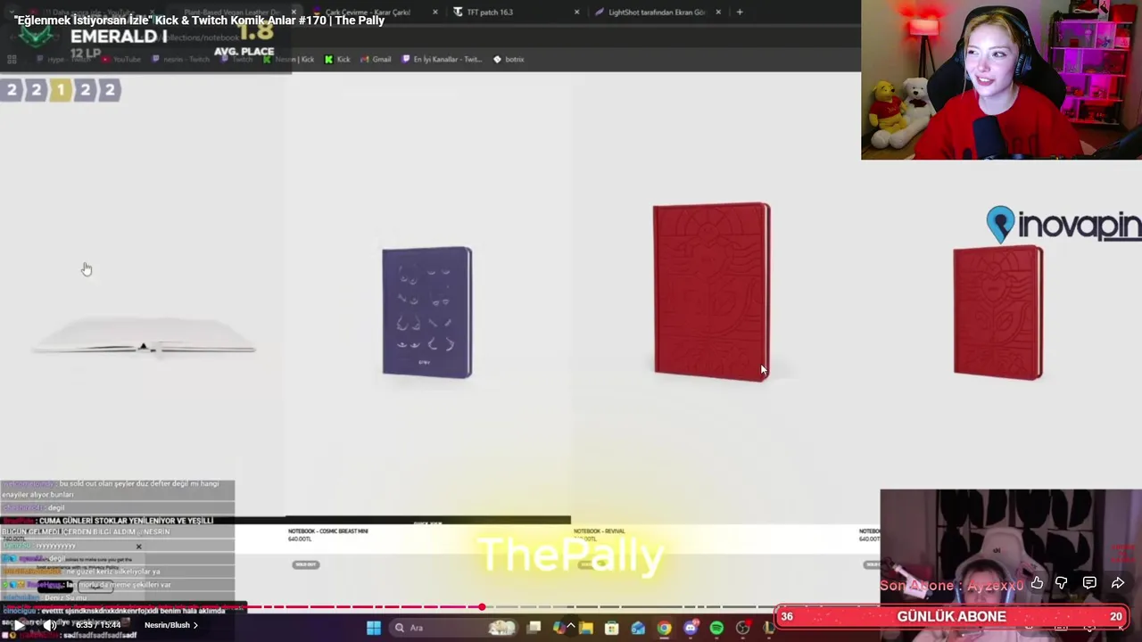Screen dimensions: 1142x642
Task: Switch to the Plant-Based Vegan Leather tab
Action: 230,12
